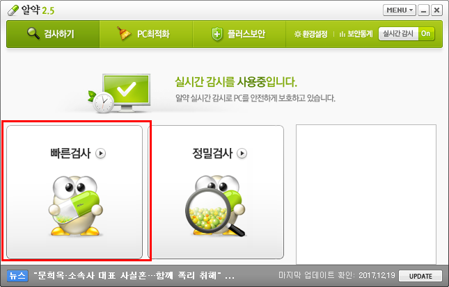Click the UPDATE button
449x287 pixels.
point(420,276)
